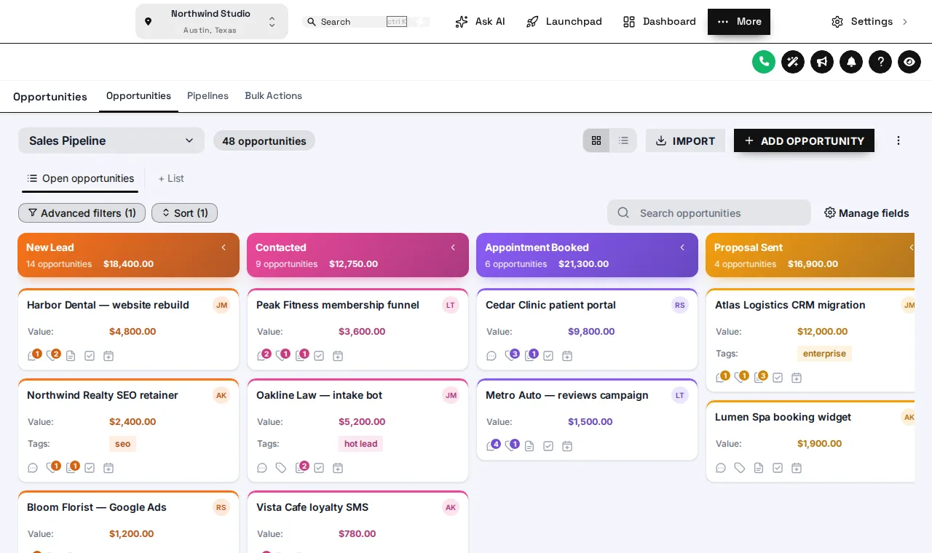The width and height of the screenshot is (932, 553).
Task: Check the task box on Harbor Dental card
Action: coord(90,356)
